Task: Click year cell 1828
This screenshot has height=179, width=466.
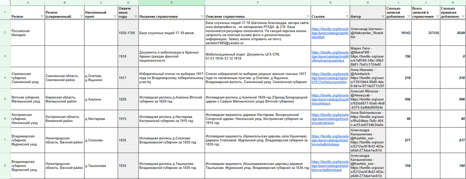Action: coord(127,99)
